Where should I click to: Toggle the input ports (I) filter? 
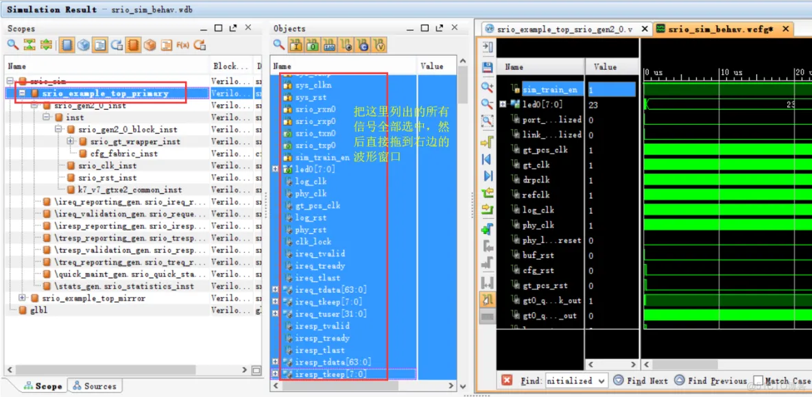[x=296, y=45]
